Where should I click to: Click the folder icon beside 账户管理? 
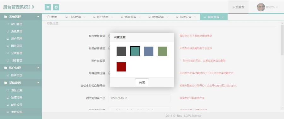click(x=6, y=68)
